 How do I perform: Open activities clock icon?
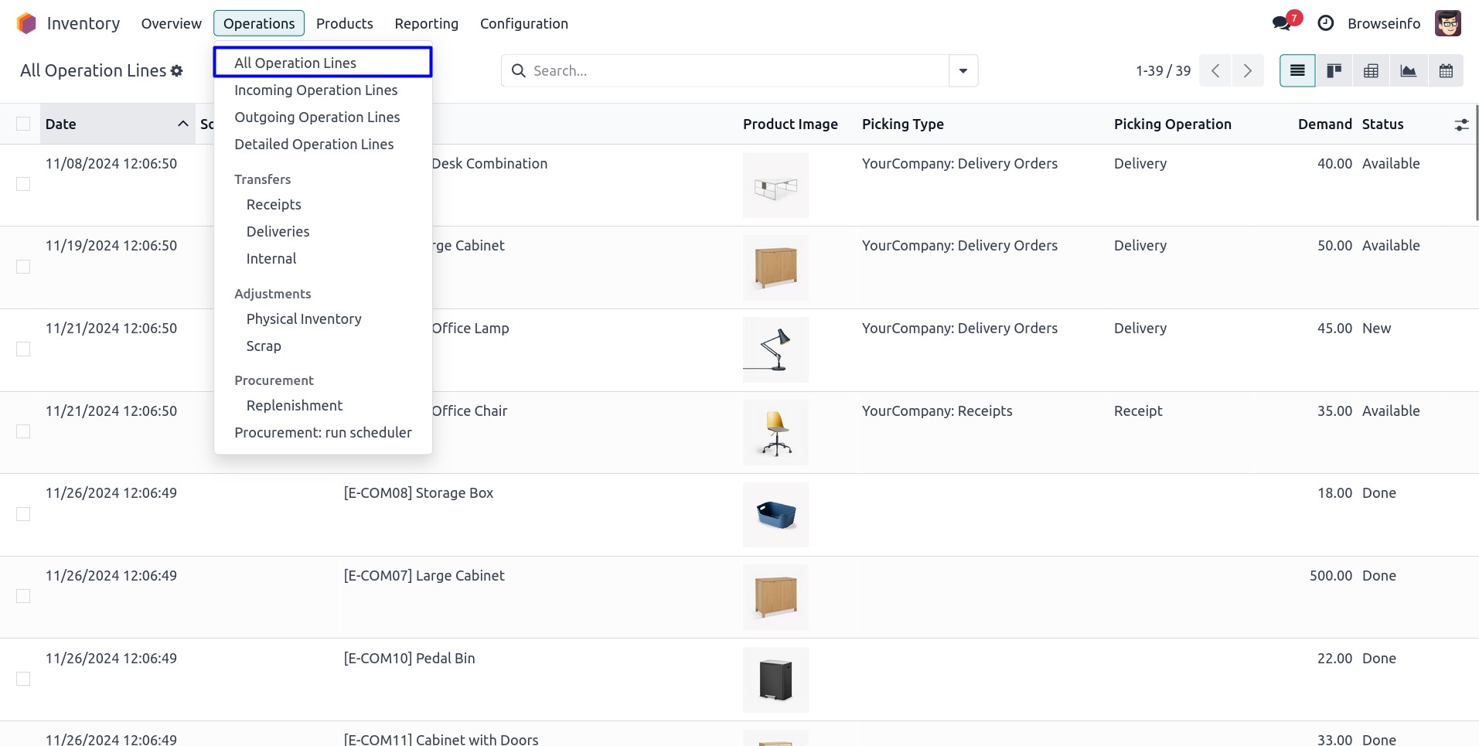click(x=1325, y=23)
